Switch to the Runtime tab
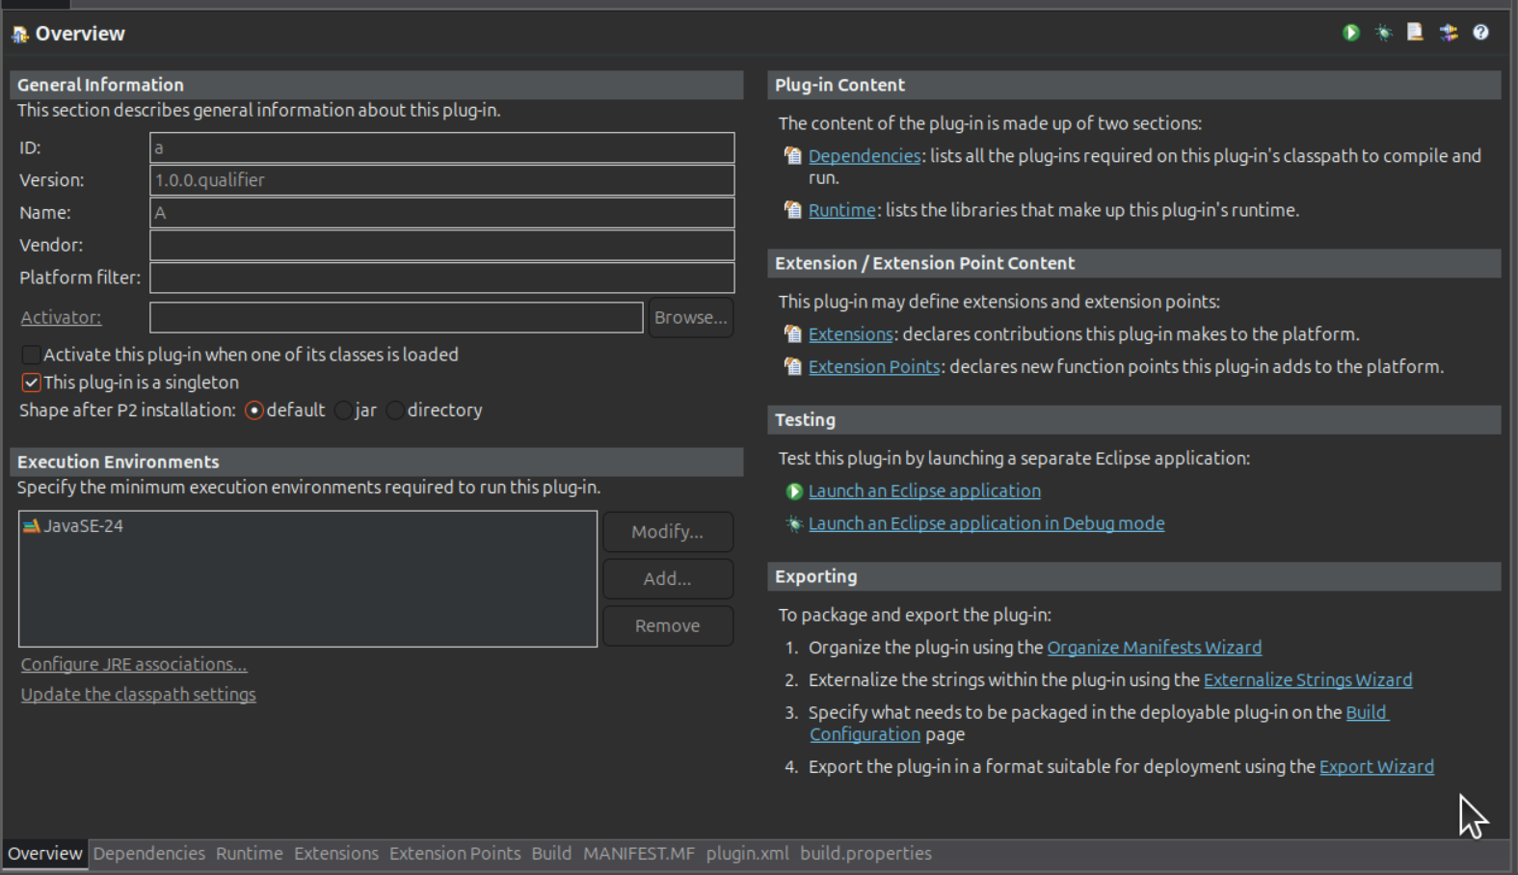Image resolution: width=1518 pixels, height=875 pixels. (x=250, y=854)
